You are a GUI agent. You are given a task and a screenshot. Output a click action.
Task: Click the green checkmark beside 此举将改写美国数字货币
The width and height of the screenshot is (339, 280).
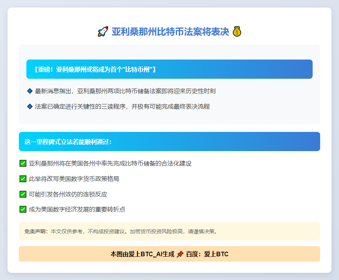[23, 179]
